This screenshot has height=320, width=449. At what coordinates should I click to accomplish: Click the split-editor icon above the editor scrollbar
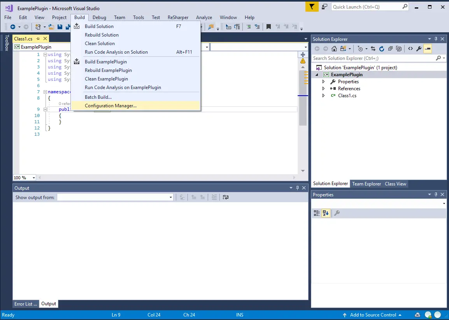coord(303,54)
